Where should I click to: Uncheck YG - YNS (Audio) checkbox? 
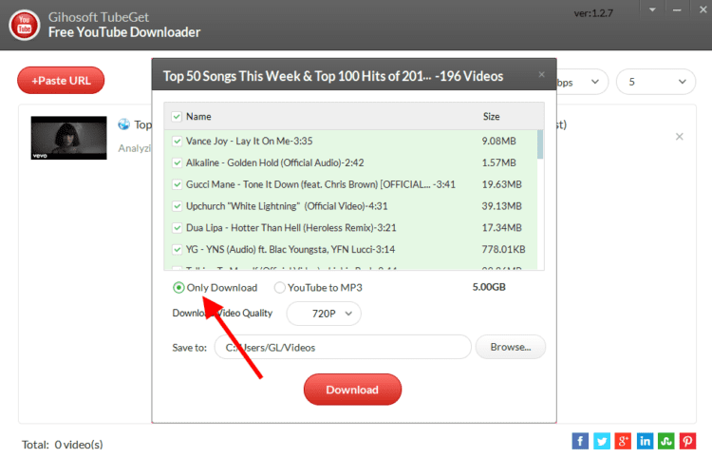[x=177, y=250]
